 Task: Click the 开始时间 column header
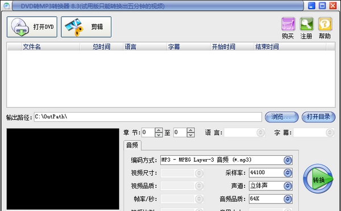click(232, 47)
